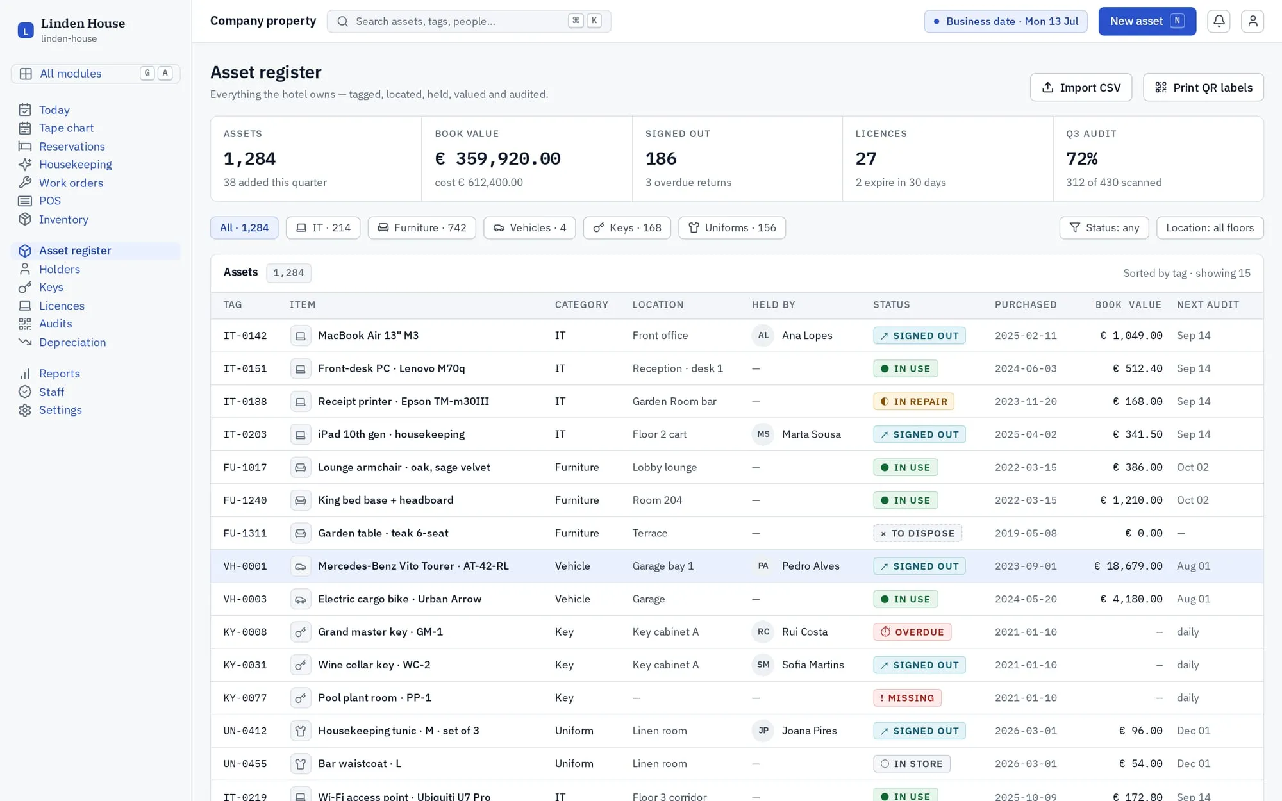The height and width of the screenshot is (801, 1282).
Task: Open the notifications bell
Action: (x=1219, y=21)
